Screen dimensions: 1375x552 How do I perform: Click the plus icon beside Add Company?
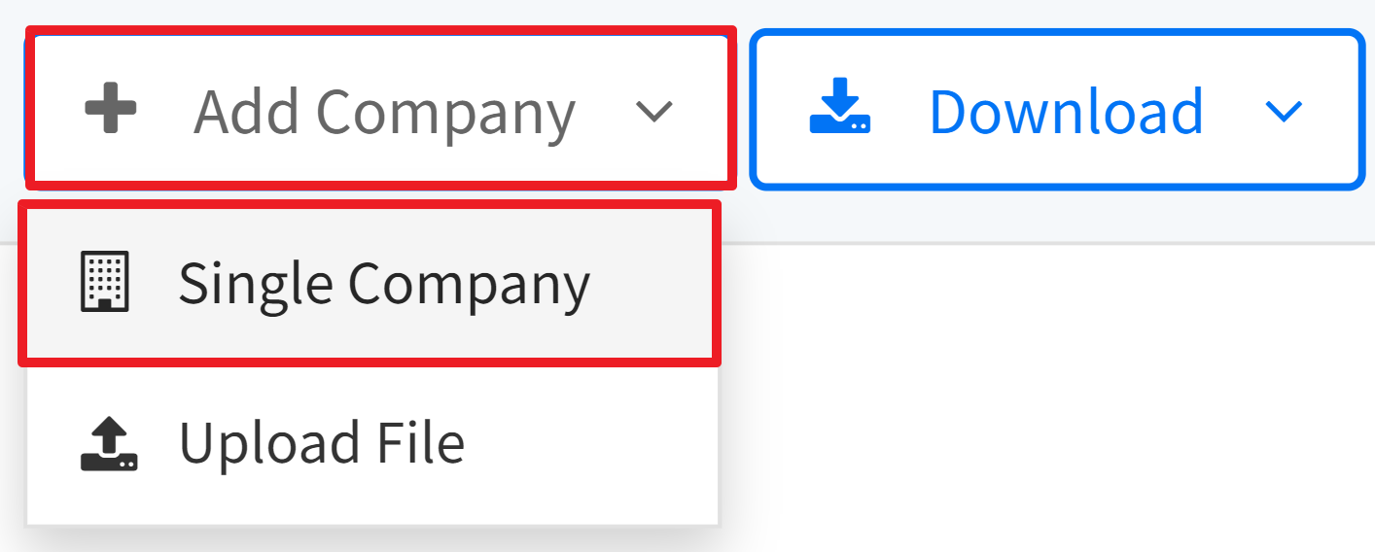(110, 108)
